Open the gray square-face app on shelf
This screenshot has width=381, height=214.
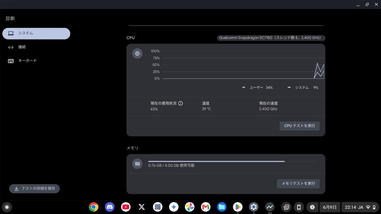click(x=158, y=207)
